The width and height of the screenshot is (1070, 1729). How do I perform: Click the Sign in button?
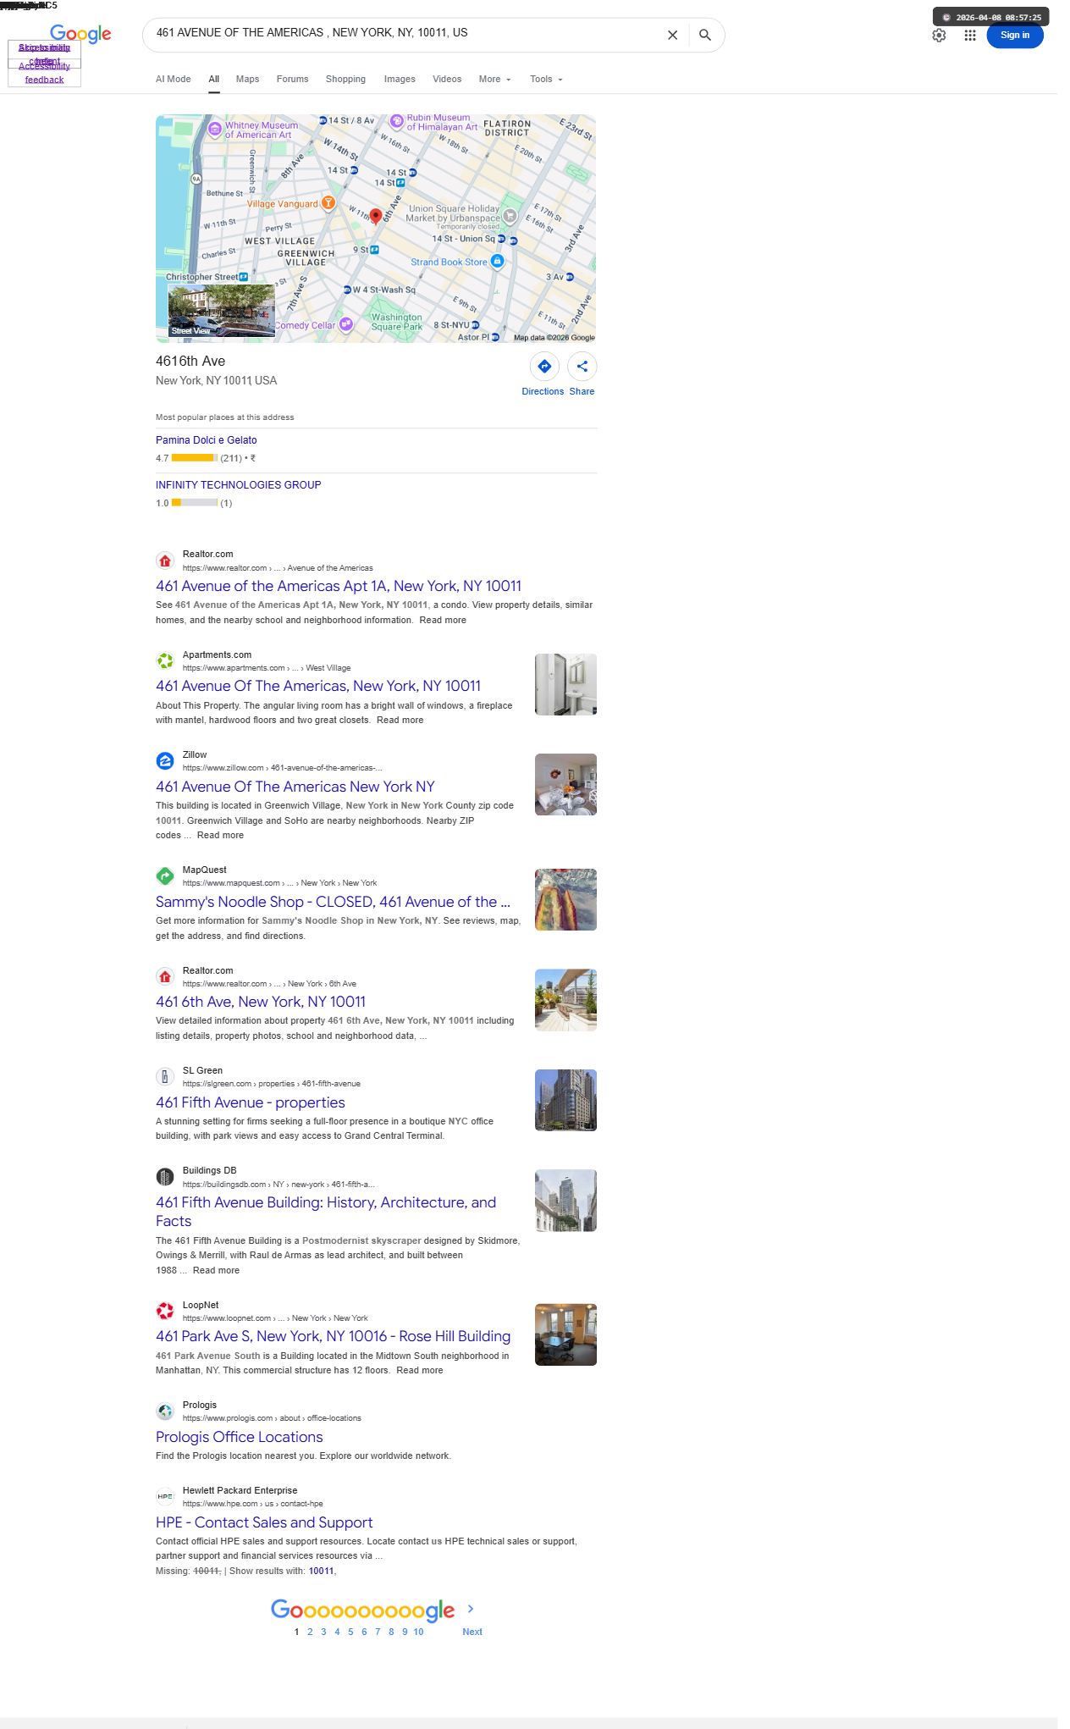point(1015,36)
